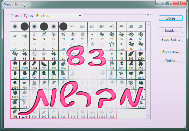Select the splatter brush sized 1327

pyautogui.click(x=141, y=104)
